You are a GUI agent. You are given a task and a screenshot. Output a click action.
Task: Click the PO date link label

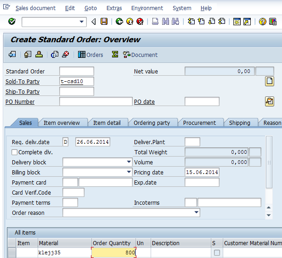(x=144, y=102)
